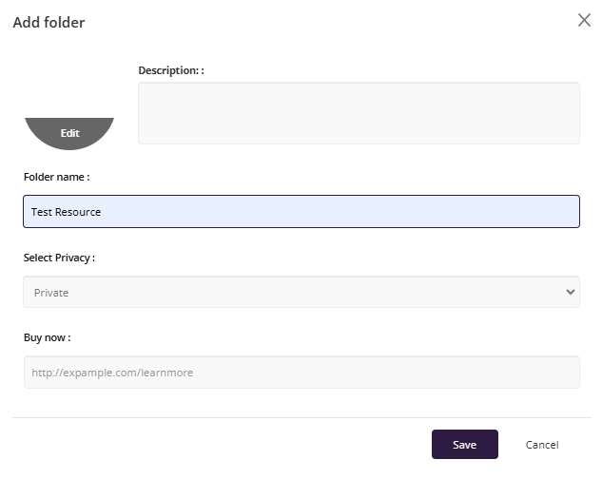Click the X icon at top right

click(x=584, y=20)
